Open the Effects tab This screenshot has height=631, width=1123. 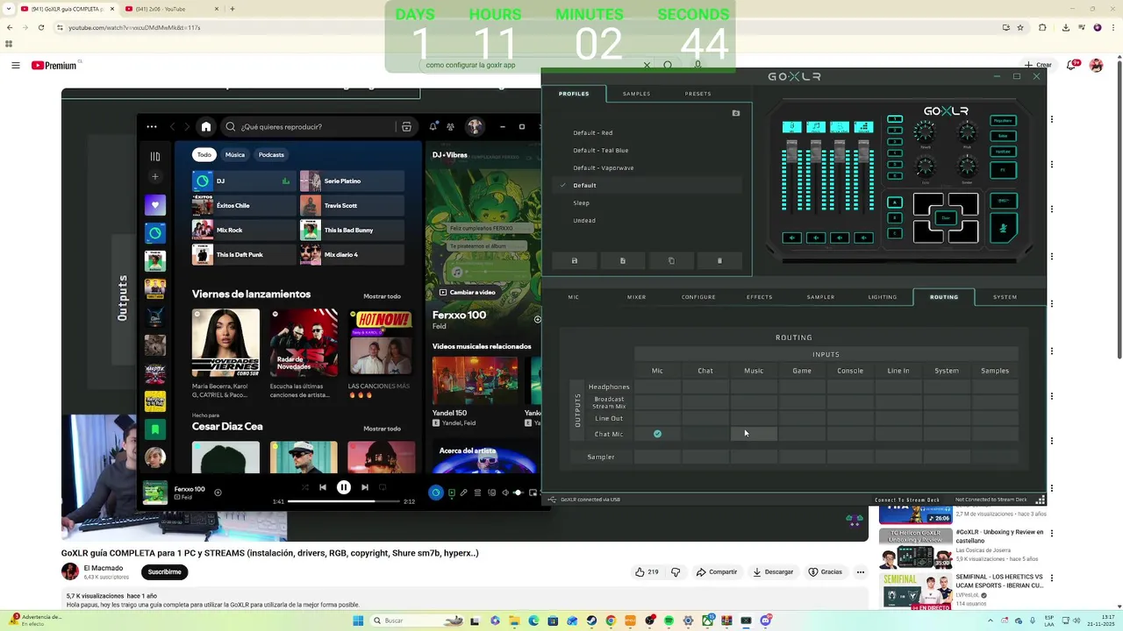pos(760,297)
